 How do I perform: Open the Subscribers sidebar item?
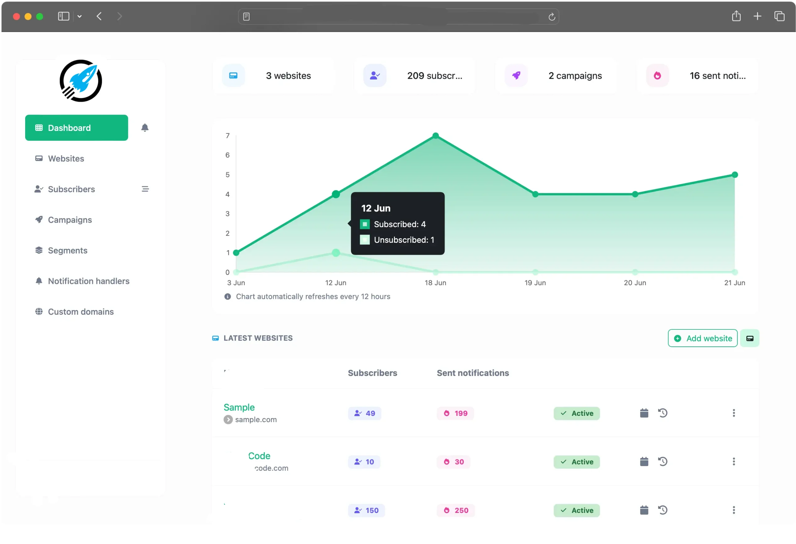(x=65, y=189)
